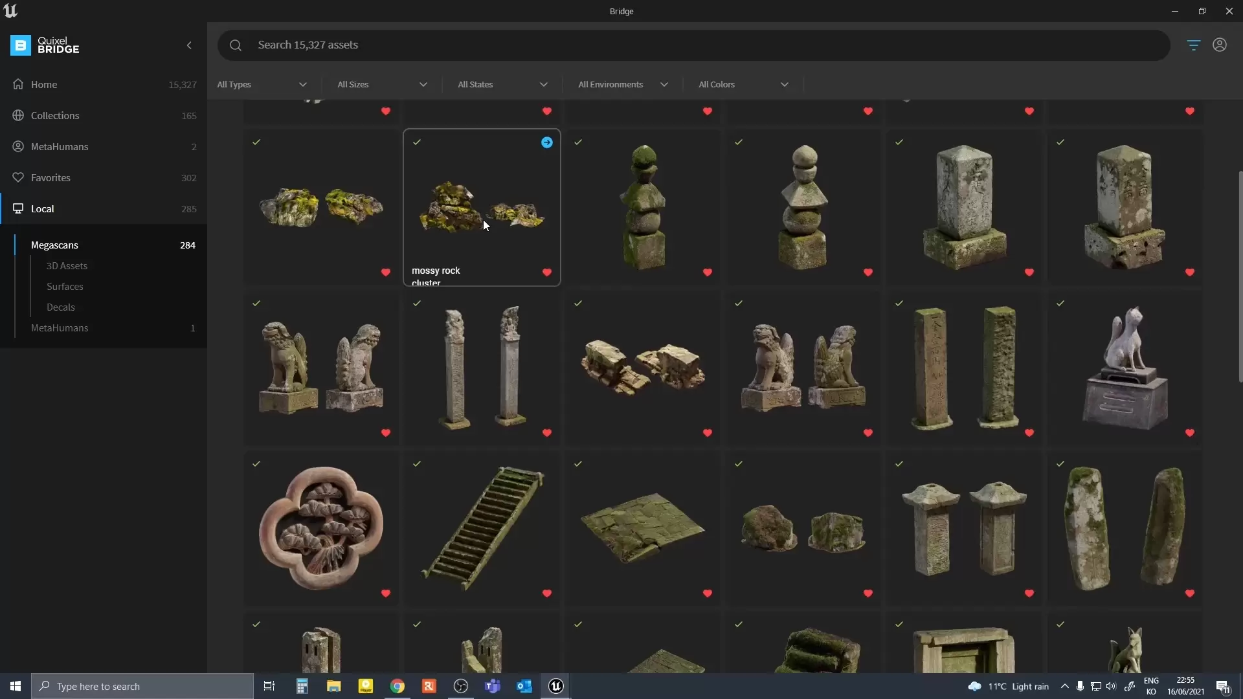The width and height of the screenshot is (1243, 699).
Task: Toggle heart on the stone staircase asset
Action: (547, 594)
